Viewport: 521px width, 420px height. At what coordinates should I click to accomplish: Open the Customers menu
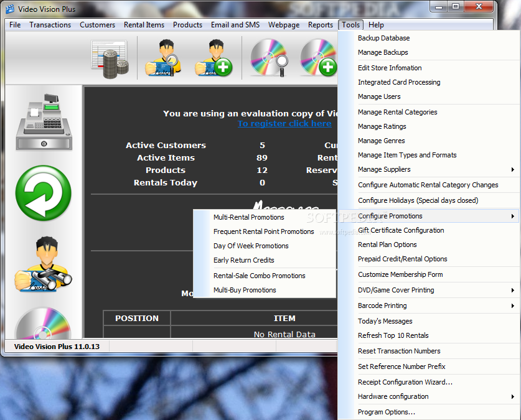pyautogui.click(x=97, y=25)
